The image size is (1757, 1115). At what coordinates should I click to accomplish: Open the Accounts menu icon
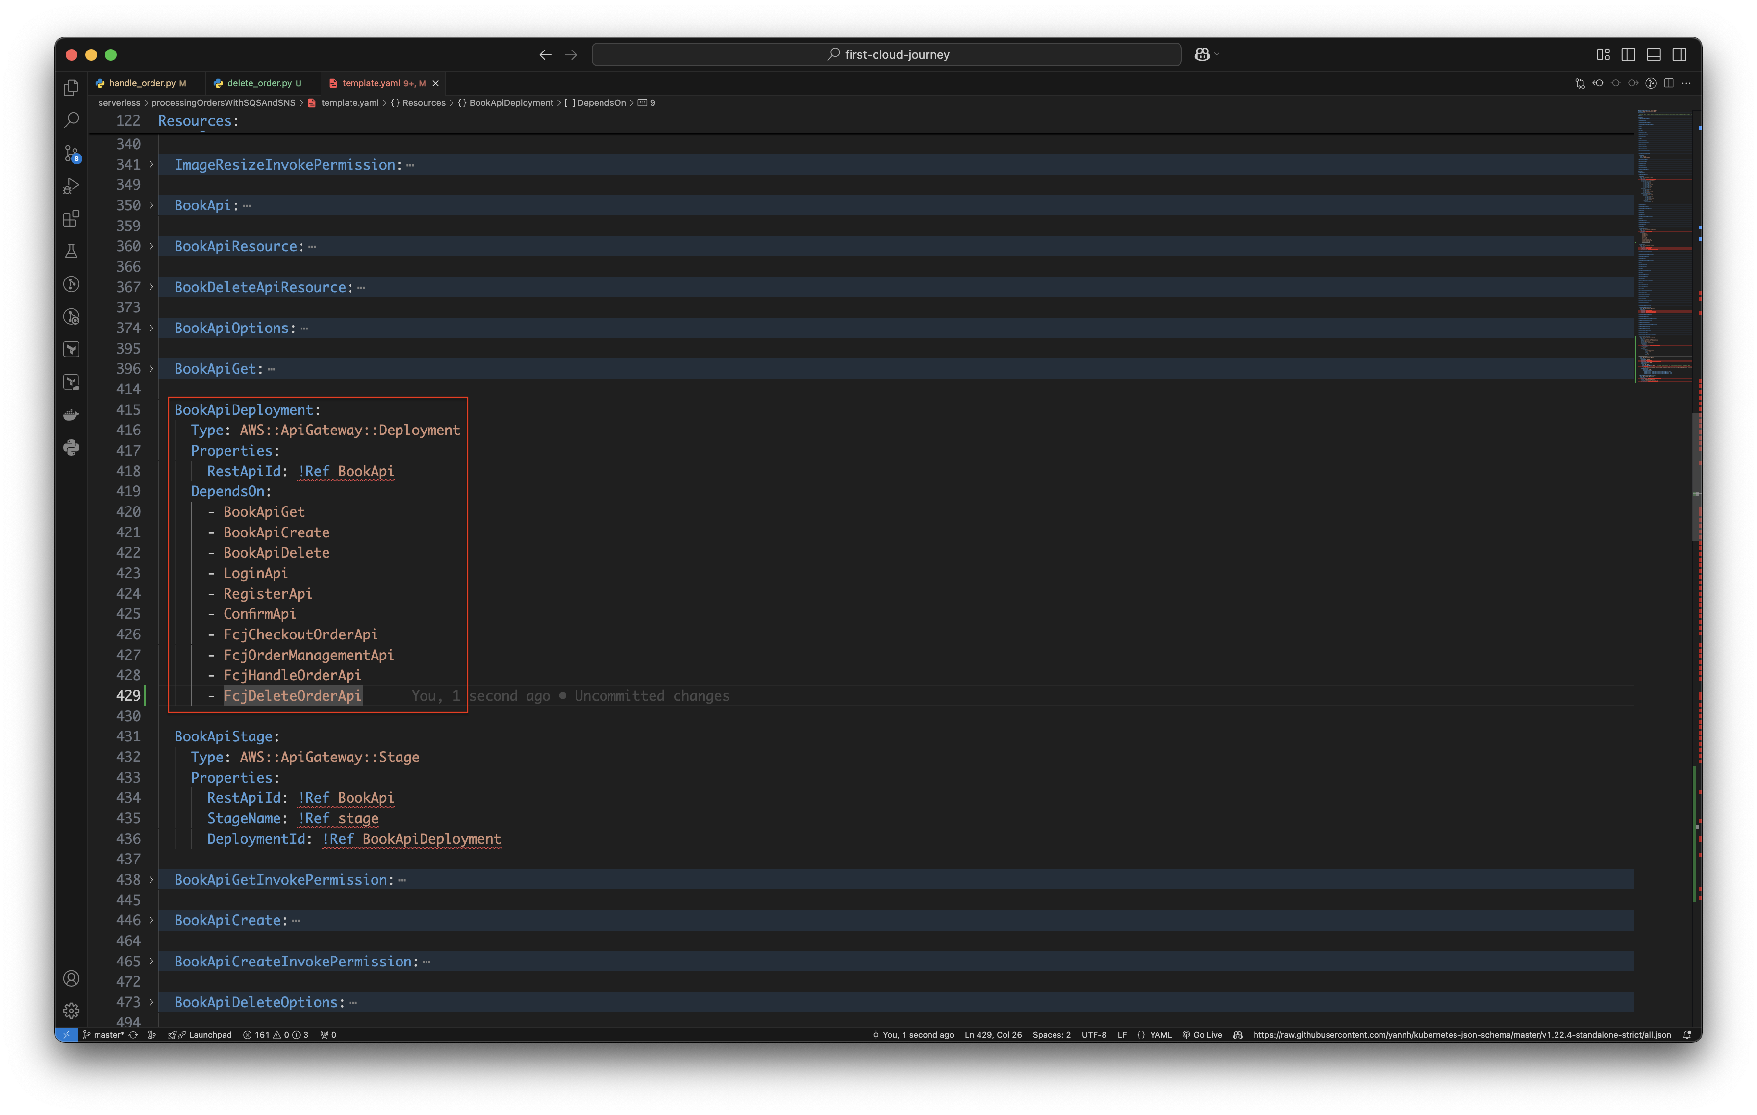coord(71,979)
